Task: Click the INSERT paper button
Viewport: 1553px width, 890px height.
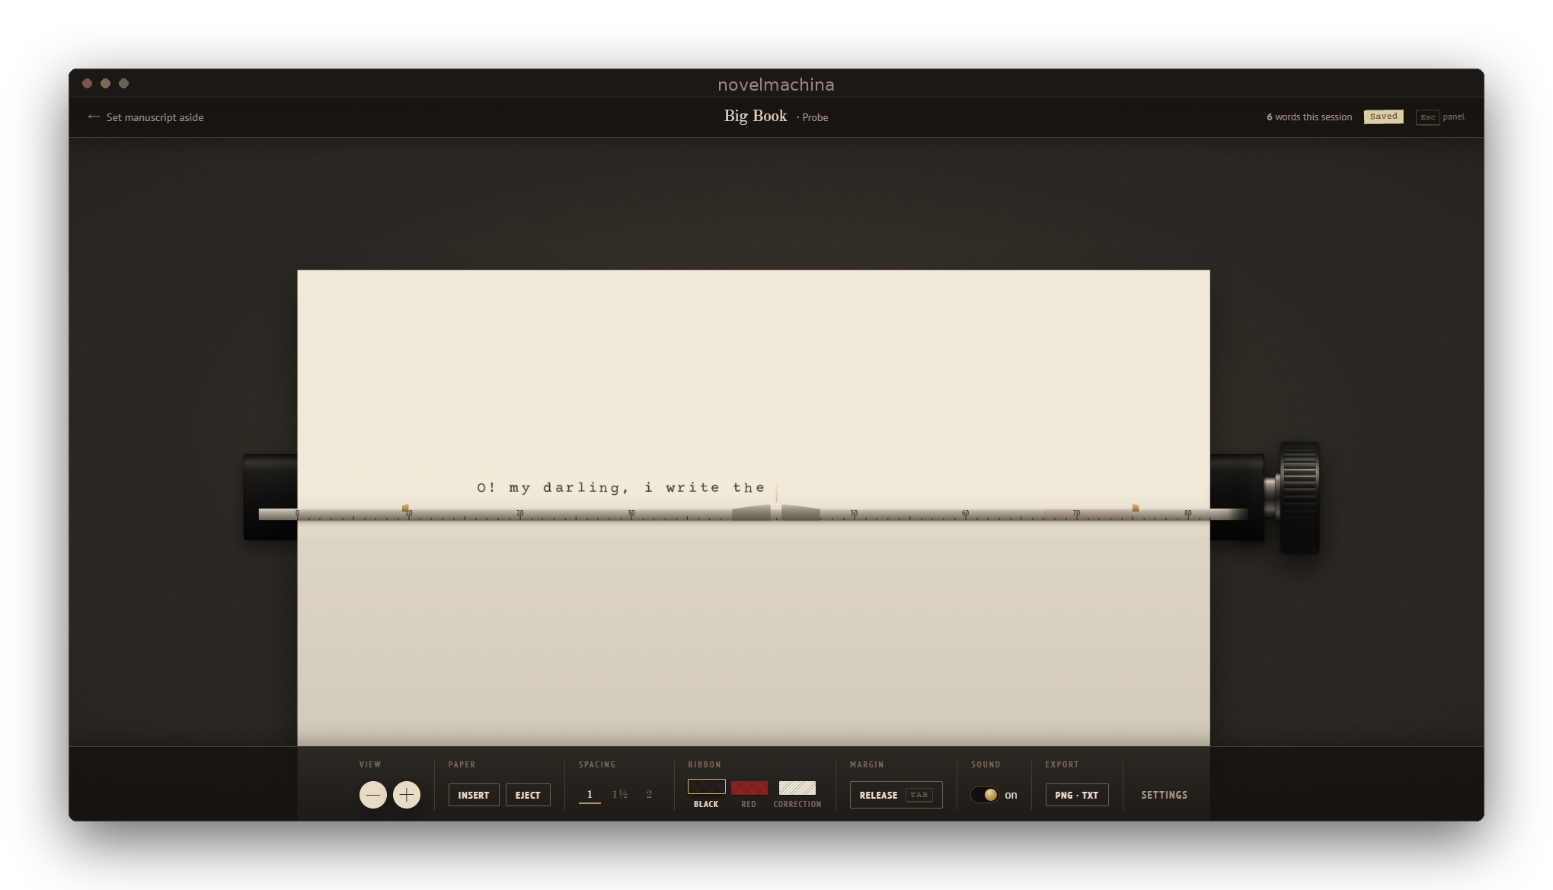Action: 474,795
